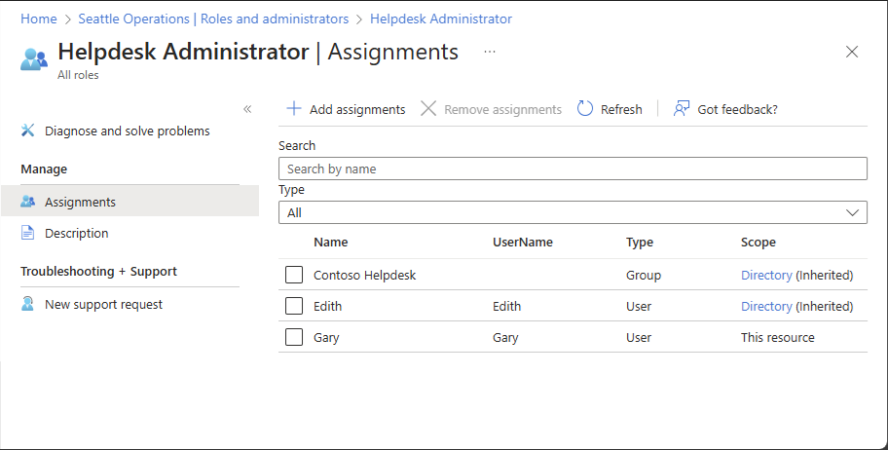Open the Assignments menu item
This screenshot has height=450, width=888.
[x=80, y=202]
